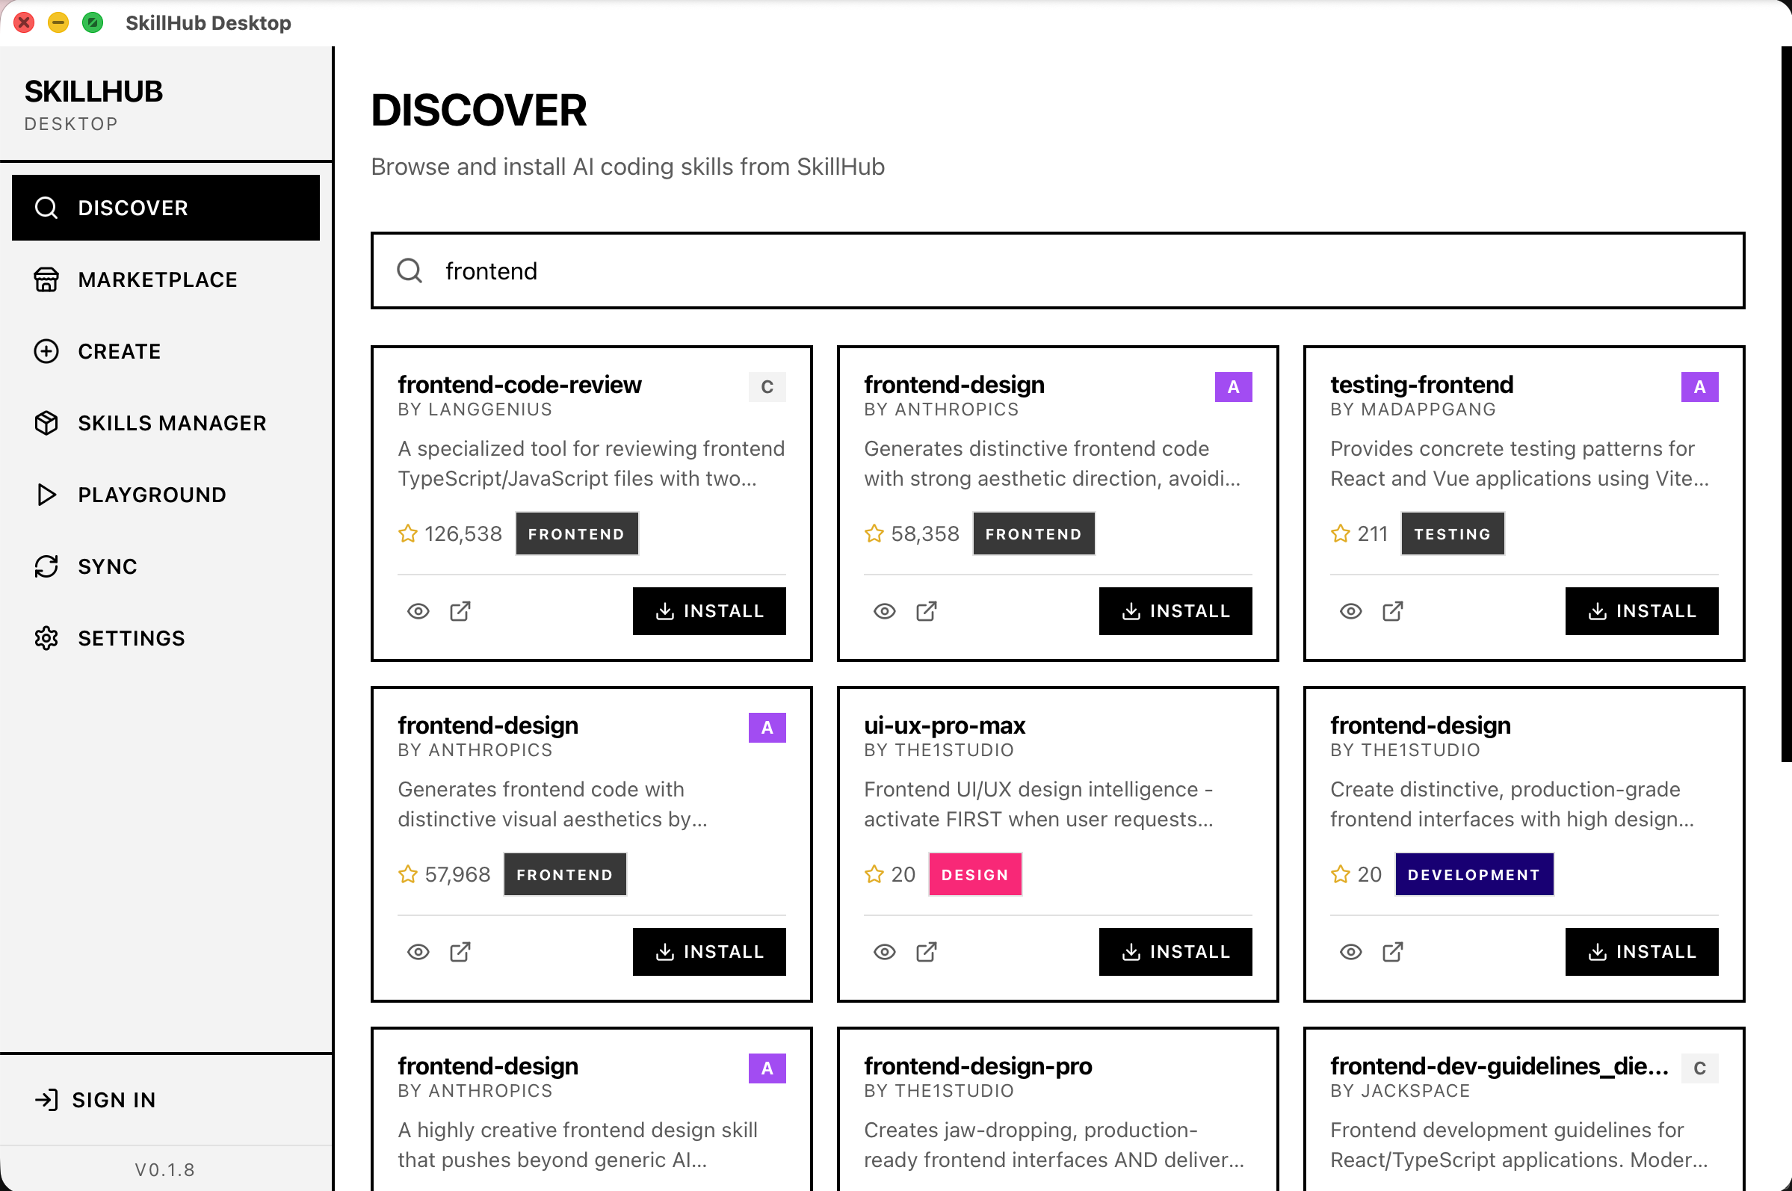Open the Playground page
The width and height of the screenshot is (1792, 1191).
152,495
